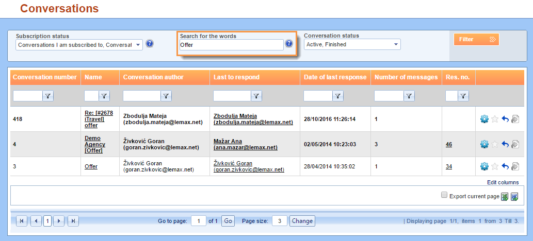This screenshot has width=533, height=241.
Task: Select date cell 02/05/2014 10:23:03
Action: coord(330,144)
